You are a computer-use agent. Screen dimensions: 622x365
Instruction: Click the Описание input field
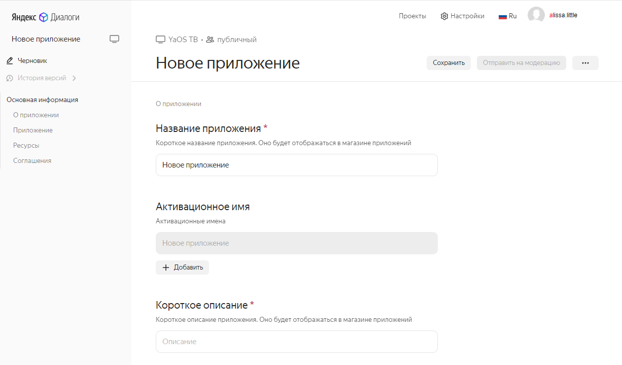pos(296,342)
